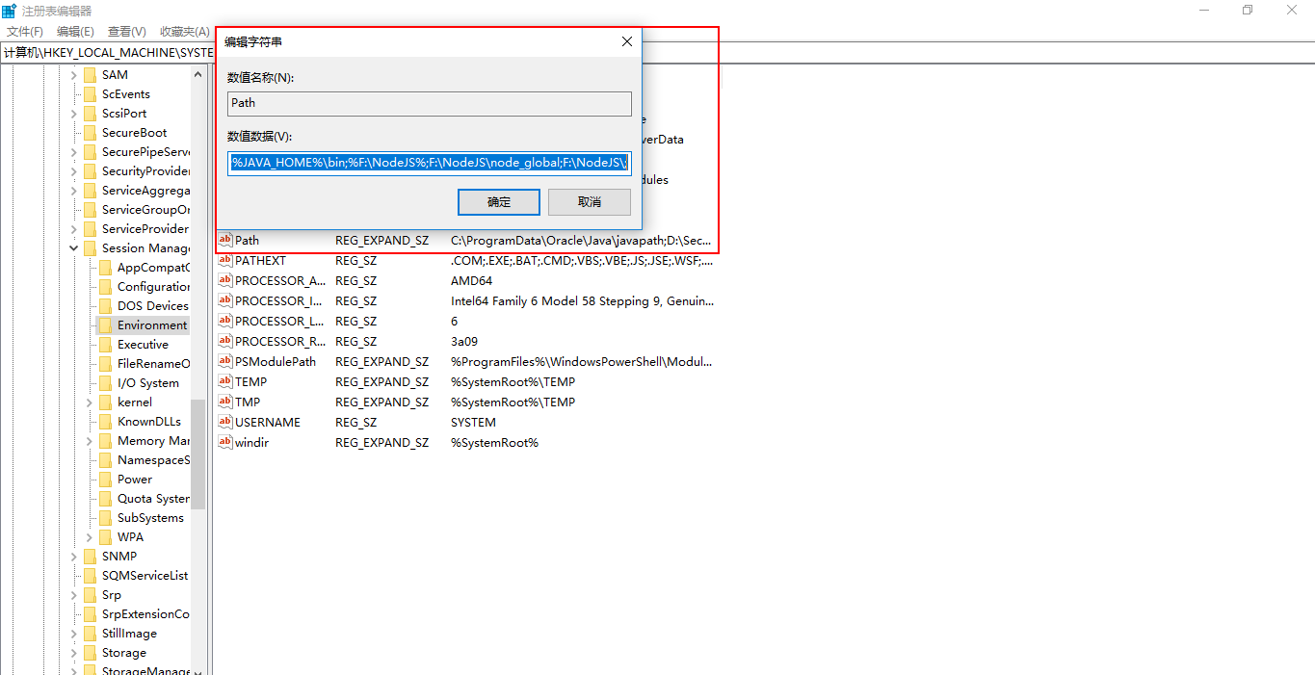Click the value icon beside PROCESSOR_L... entry
The image size is (1315, 675).
tap(225, 322)
